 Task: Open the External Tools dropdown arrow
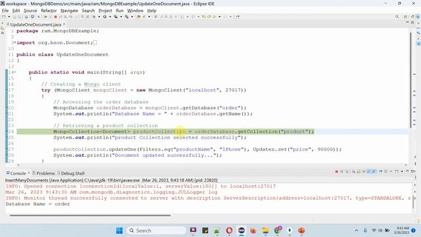tap(132, 16)
